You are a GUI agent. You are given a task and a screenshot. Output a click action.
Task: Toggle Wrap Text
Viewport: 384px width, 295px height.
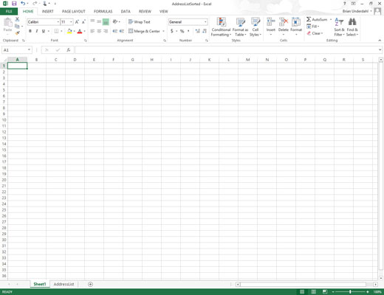click(x=139, y=22)
